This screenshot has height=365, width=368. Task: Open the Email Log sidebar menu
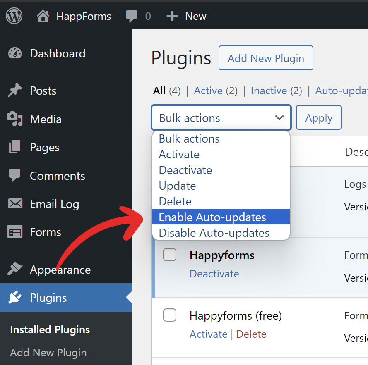pyautogui.click(x=66, y=204)
